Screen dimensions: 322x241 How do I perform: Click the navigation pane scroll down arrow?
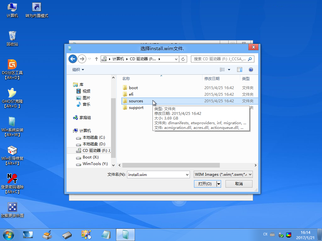[x=113, y=165]
